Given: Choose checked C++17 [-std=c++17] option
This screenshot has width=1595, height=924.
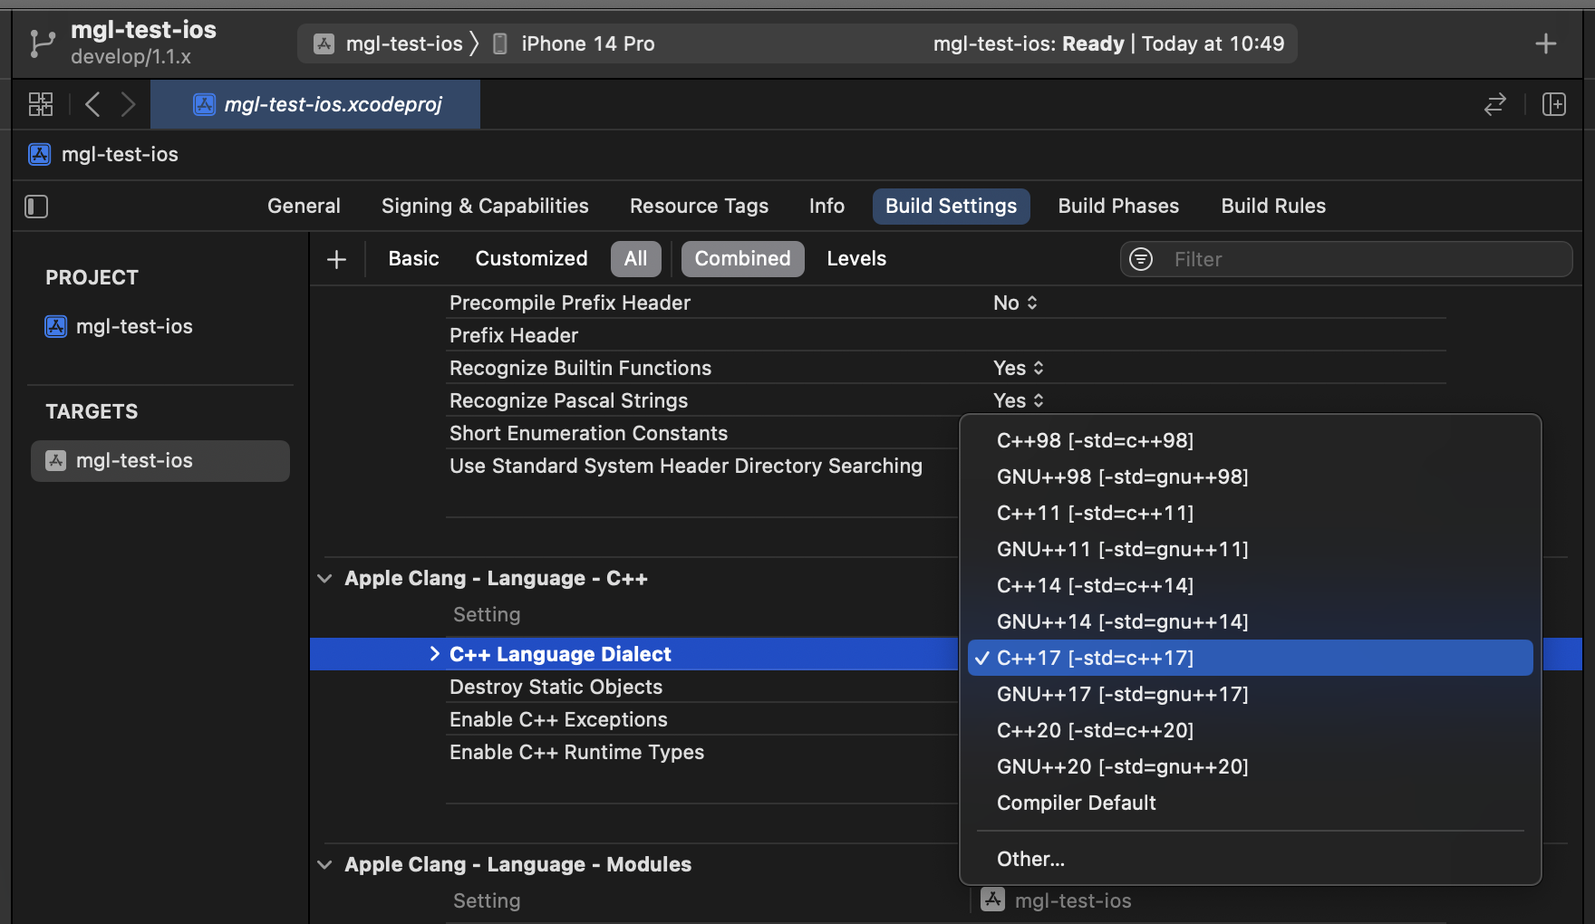Looking at the screenshot, I should pyautogui.click(x=1251, y=658).
